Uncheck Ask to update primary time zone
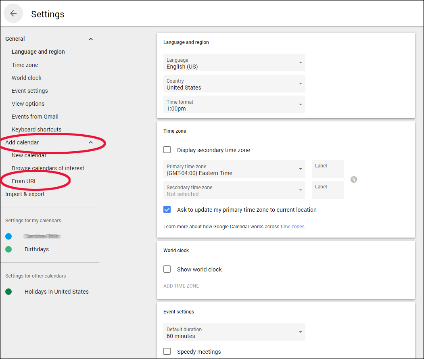The width and height of the screenshot is (424, 359). pos(167,210)
